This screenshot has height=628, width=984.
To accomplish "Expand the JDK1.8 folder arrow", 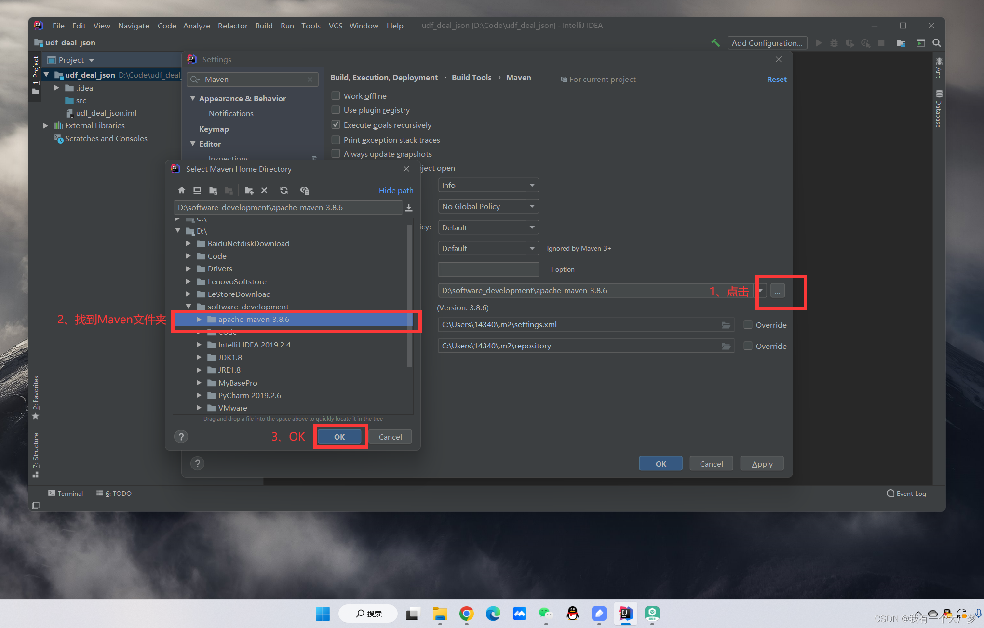I will click(199, 357).
